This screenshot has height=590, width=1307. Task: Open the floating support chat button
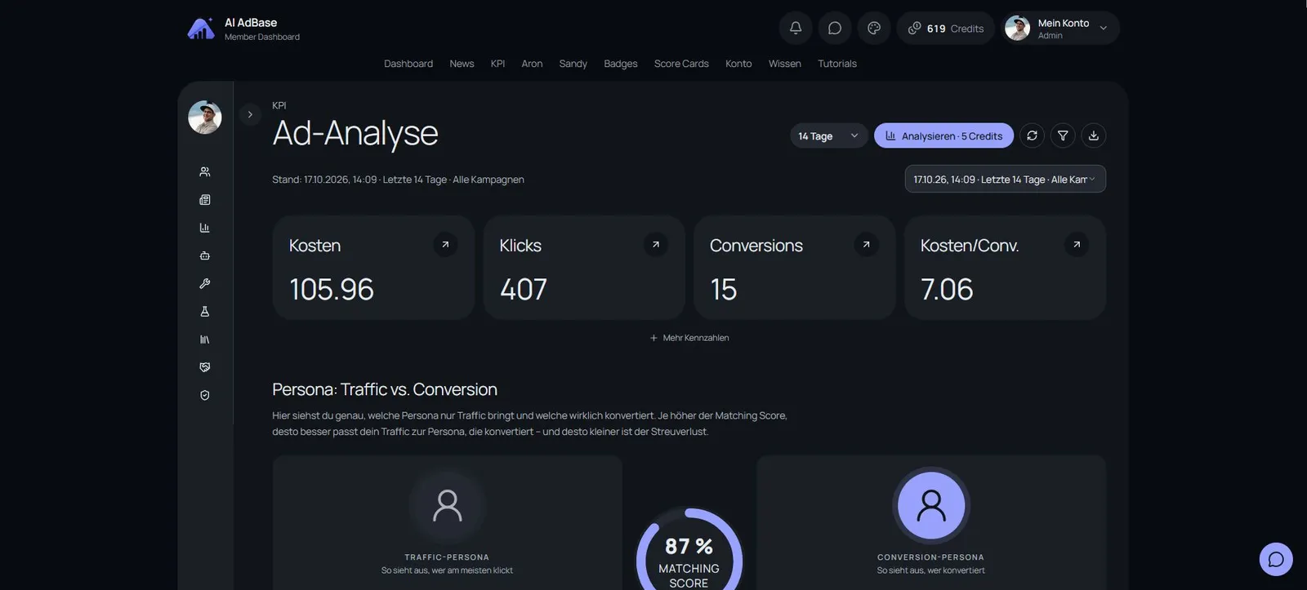click(1276, 560)
